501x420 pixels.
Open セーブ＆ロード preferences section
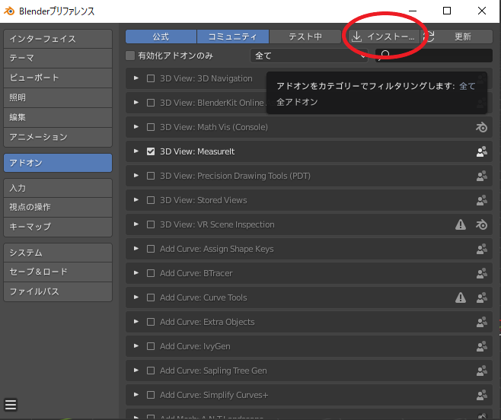click(58, 272)
